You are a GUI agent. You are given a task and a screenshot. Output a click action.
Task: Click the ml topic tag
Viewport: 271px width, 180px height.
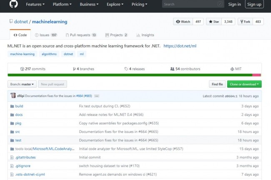pyautogui.click(x=82, y=54)
